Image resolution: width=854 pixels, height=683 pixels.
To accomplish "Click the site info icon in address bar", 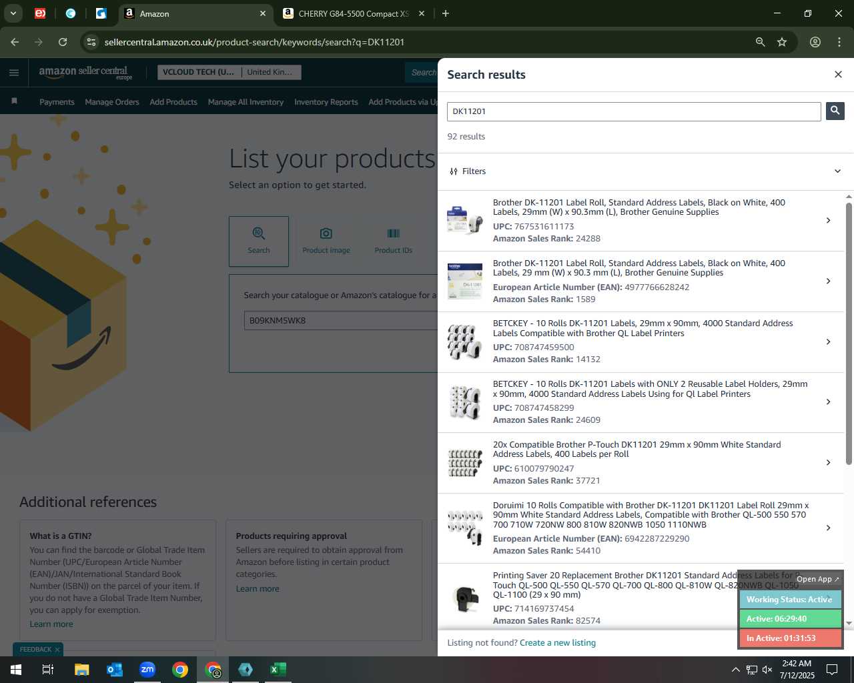I will pyautogui.click(x=91, y=42).
